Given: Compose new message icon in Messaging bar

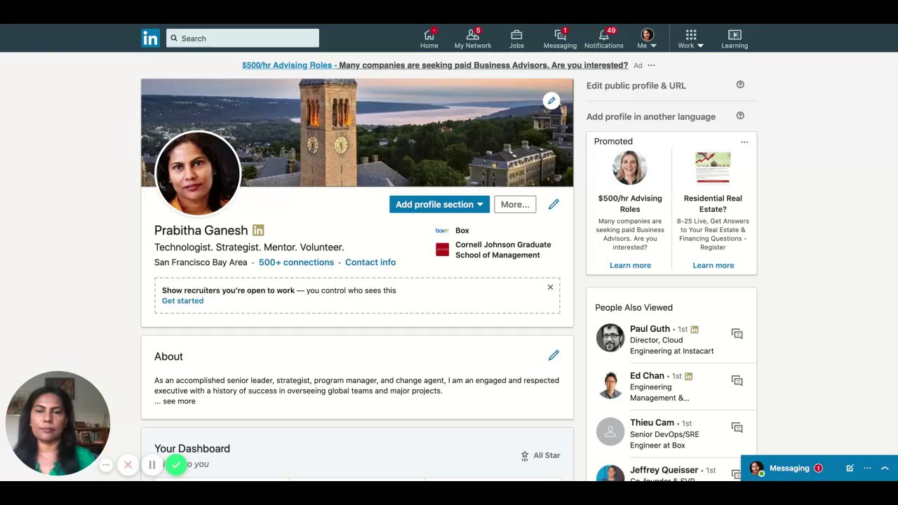Looking at the screenshot, I should pos(850,469).
